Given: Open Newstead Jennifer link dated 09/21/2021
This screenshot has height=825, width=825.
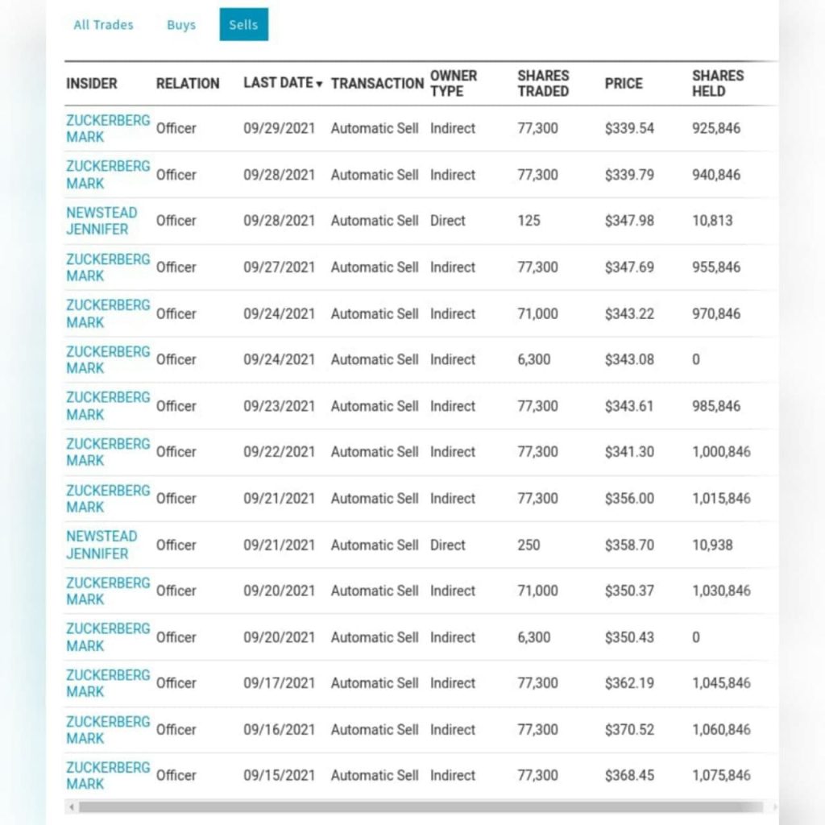Looking at the screenshot, I should 102,545.
